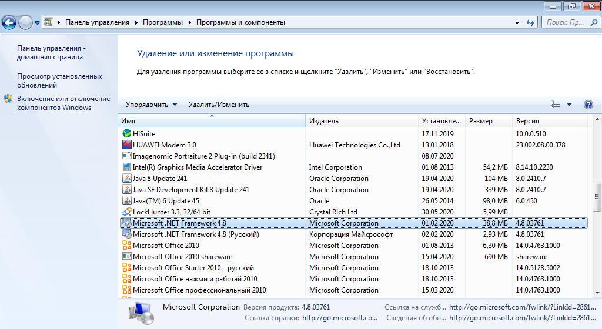Click the Java 8 Update 241 icon

(x=127, y=178)
